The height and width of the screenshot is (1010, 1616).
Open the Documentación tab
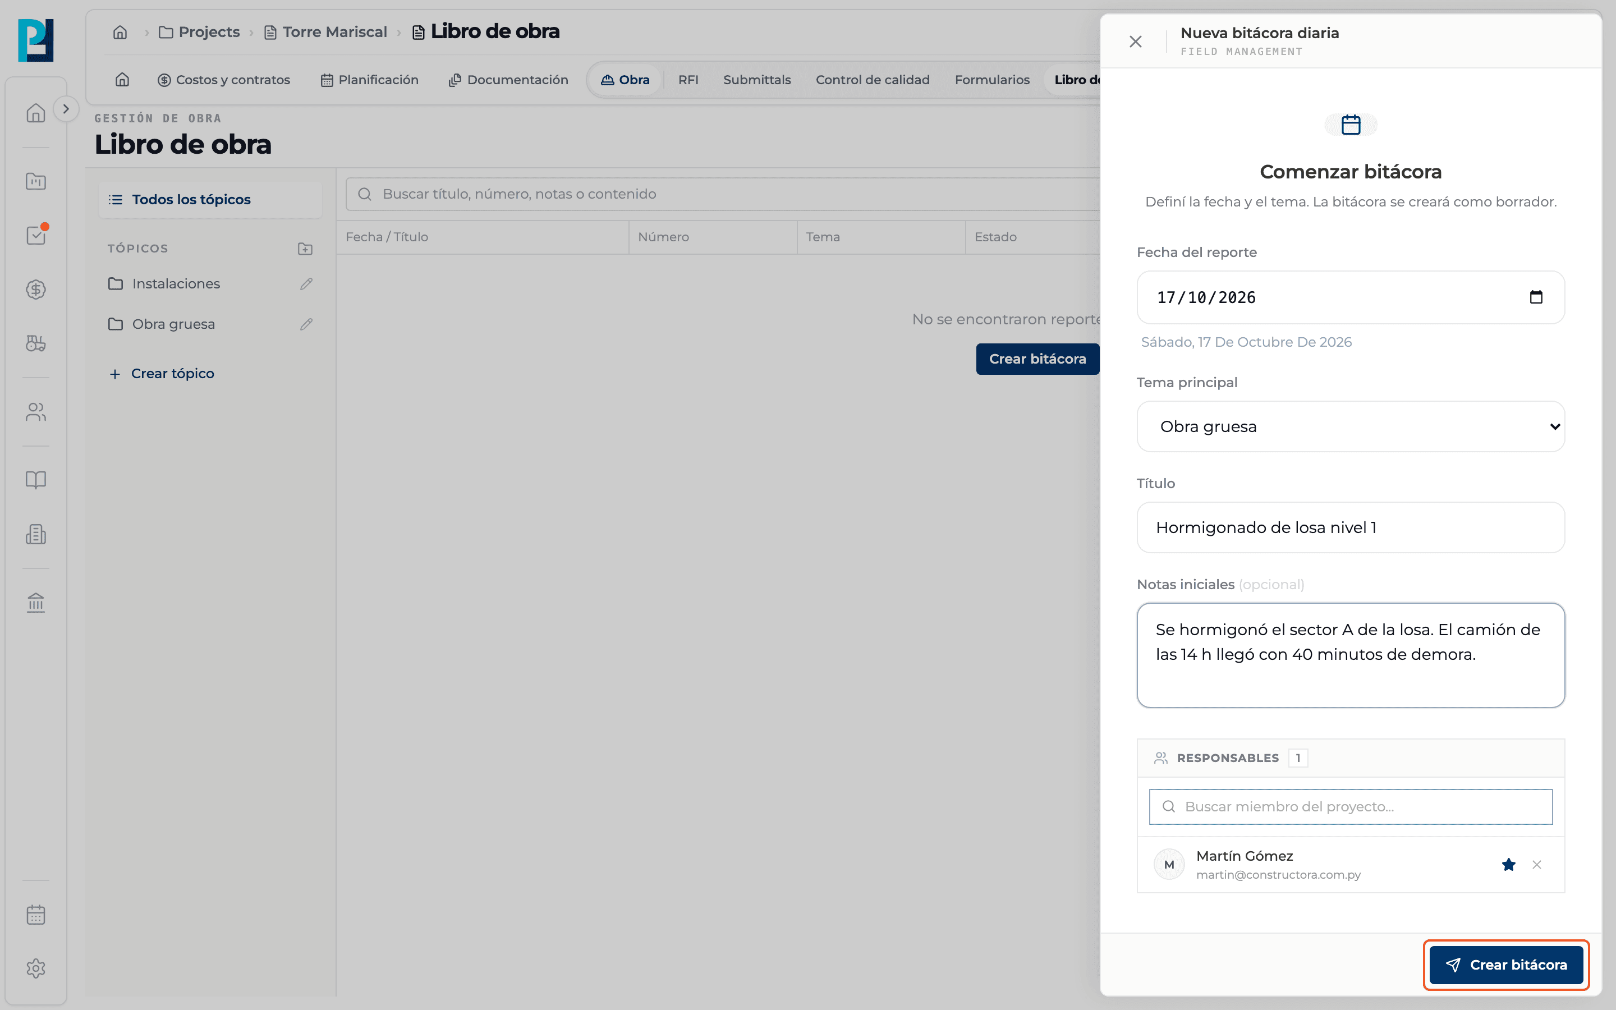click(x=508, y=80)
